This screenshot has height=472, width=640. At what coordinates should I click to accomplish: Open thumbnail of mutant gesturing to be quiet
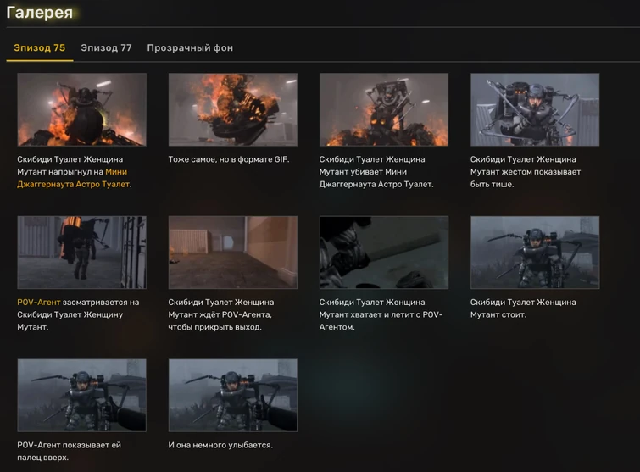535,109
